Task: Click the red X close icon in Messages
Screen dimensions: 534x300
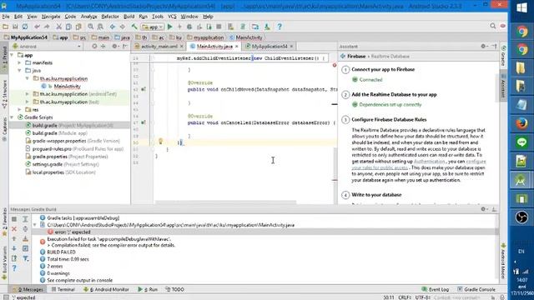Action: tap(14, 229)
